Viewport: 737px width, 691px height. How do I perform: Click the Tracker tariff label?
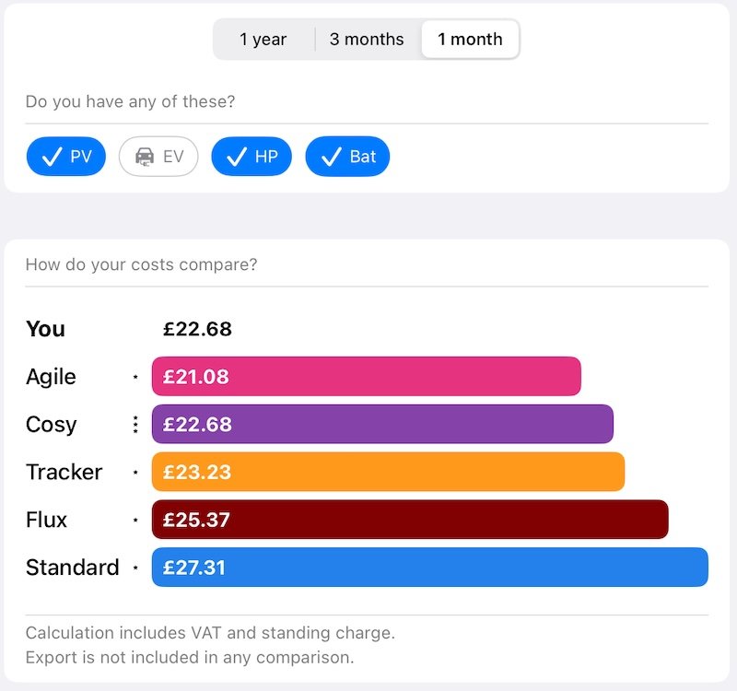tap(64, 472)
